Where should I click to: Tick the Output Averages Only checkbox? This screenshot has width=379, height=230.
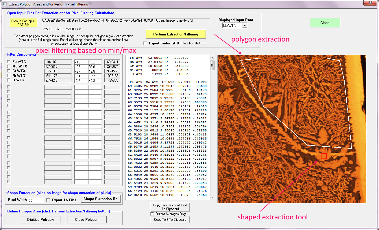(x=152, y=214)
